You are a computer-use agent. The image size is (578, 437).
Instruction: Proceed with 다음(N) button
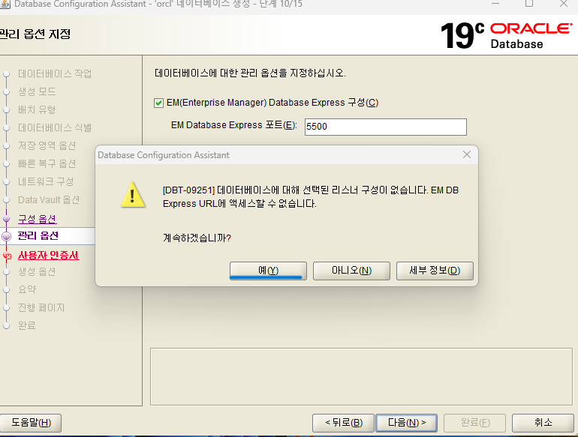[407, 423]
